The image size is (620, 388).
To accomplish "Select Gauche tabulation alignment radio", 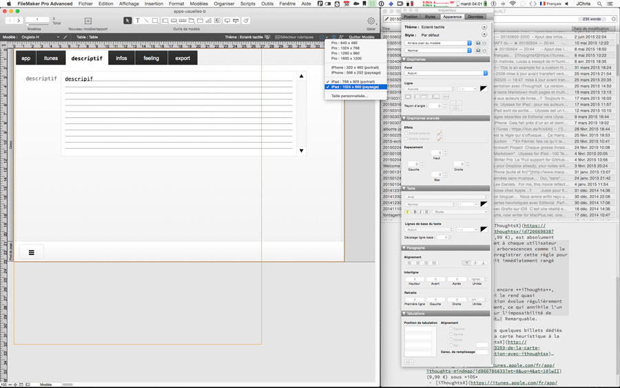I will pyautogui.click(x=451, y=329).
